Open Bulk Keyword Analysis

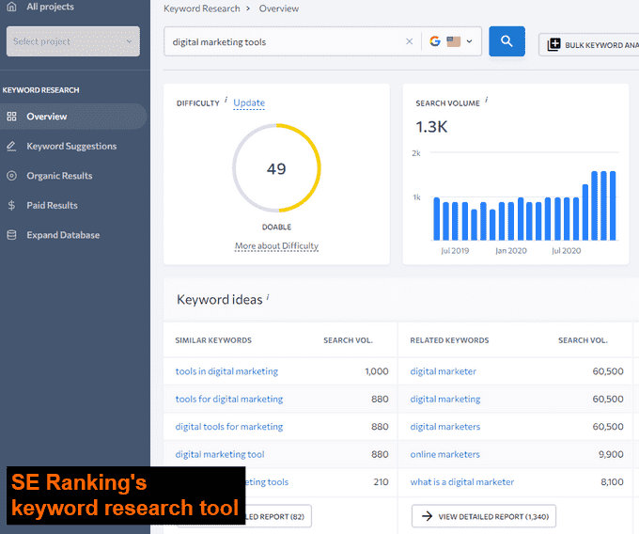coord(589,45)
